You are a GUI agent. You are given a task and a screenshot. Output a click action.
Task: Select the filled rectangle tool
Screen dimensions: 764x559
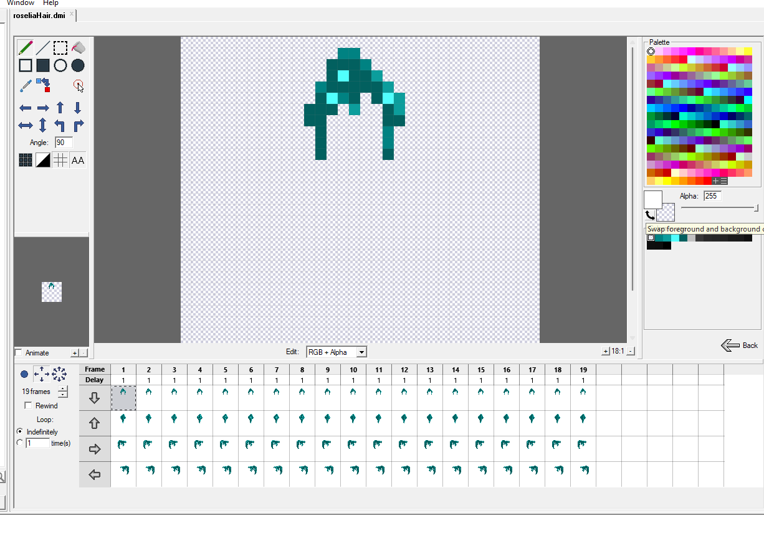click(42, 65)
